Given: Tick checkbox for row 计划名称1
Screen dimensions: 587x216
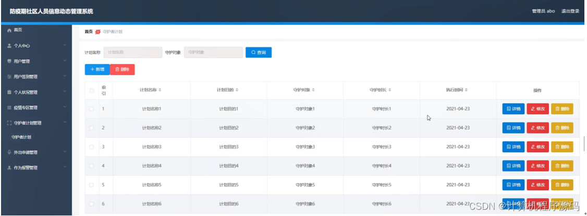Looking at the screenshot, I should (92, 109).
